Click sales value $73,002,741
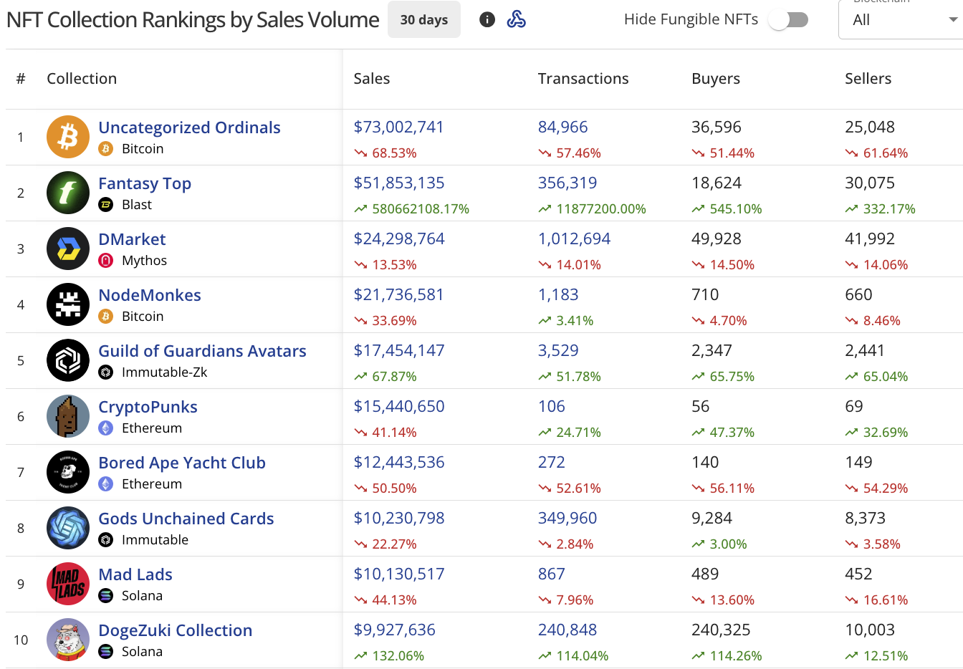This screenshot has height=669, width=963. [x=399, y=127]
